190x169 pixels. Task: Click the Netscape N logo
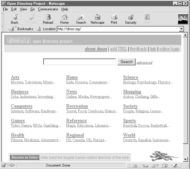(x=182, y=19)
